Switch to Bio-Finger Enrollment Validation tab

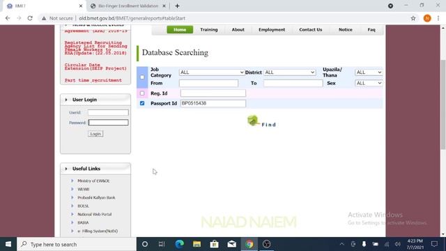point(128,6)
